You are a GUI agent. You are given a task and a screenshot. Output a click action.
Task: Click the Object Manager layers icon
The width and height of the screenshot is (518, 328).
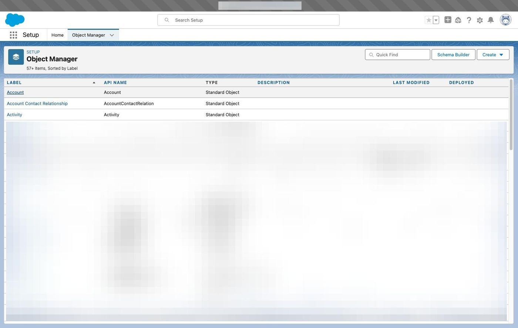tap(16, 57)
